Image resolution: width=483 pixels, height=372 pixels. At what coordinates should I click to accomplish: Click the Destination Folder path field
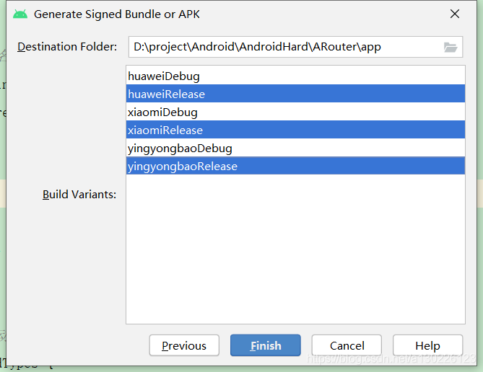[x=295, y=47]
